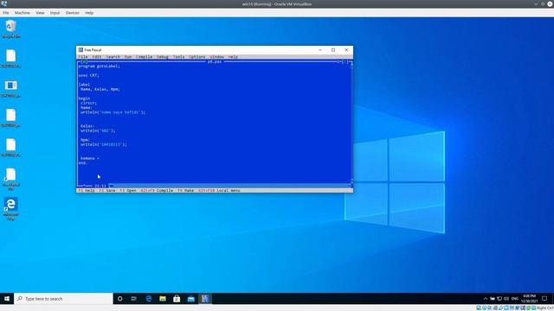Open Mail from the taskbar
The image size is (554, 311).
[x=190, y=299]
